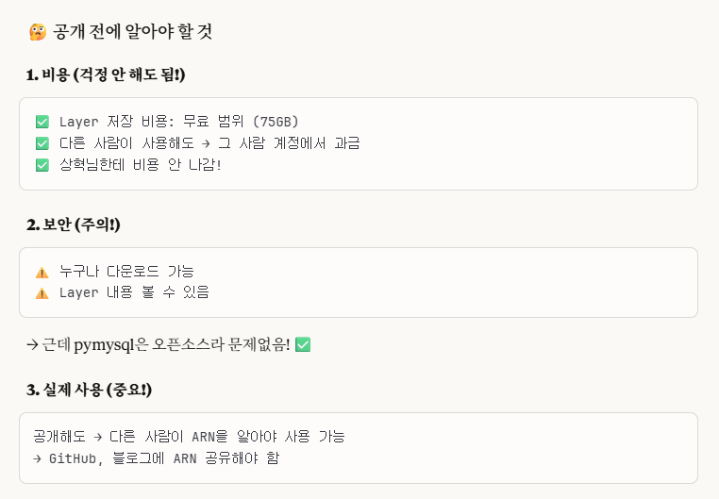Click the arrow before 근데 pymysql은
719x499 pixels.
[33, 344]
